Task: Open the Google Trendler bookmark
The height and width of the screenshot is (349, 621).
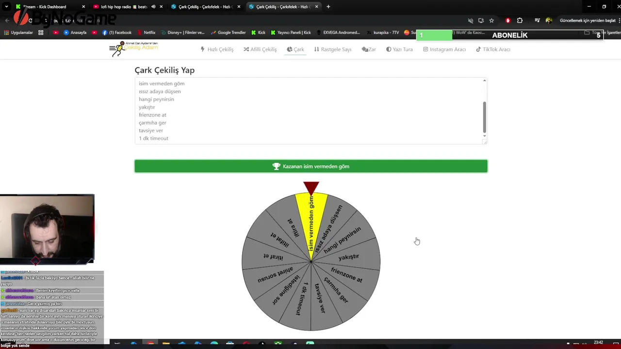Action: pos(228,32)
